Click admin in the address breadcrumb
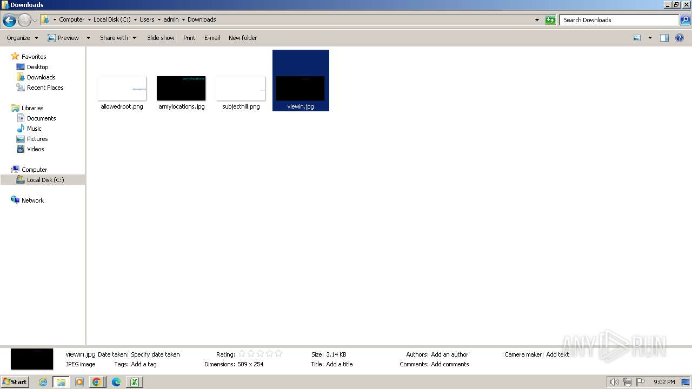The image size is (692, 389). (171, 19)
